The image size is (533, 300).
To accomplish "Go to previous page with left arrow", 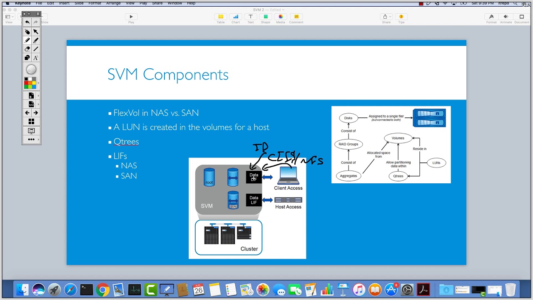I will pyautogui.click(x=27, y=112).
